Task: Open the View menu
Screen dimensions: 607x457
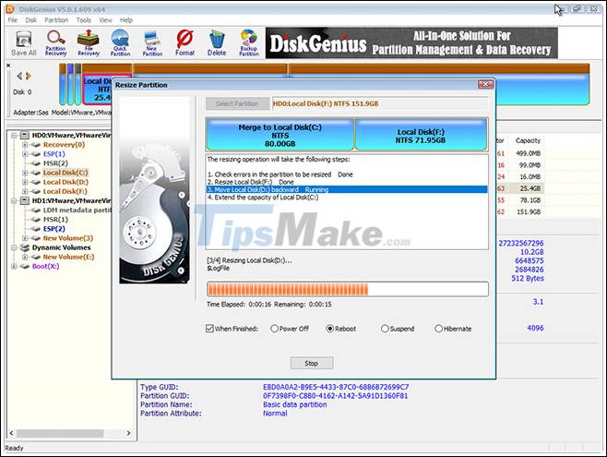Action: [x=105, y=20]
